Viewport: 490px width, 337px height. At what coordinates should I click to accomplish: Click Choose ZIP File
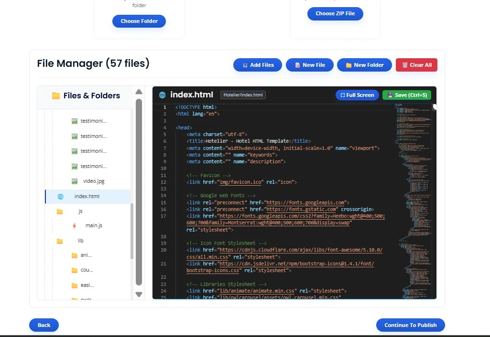click(335, 13)
